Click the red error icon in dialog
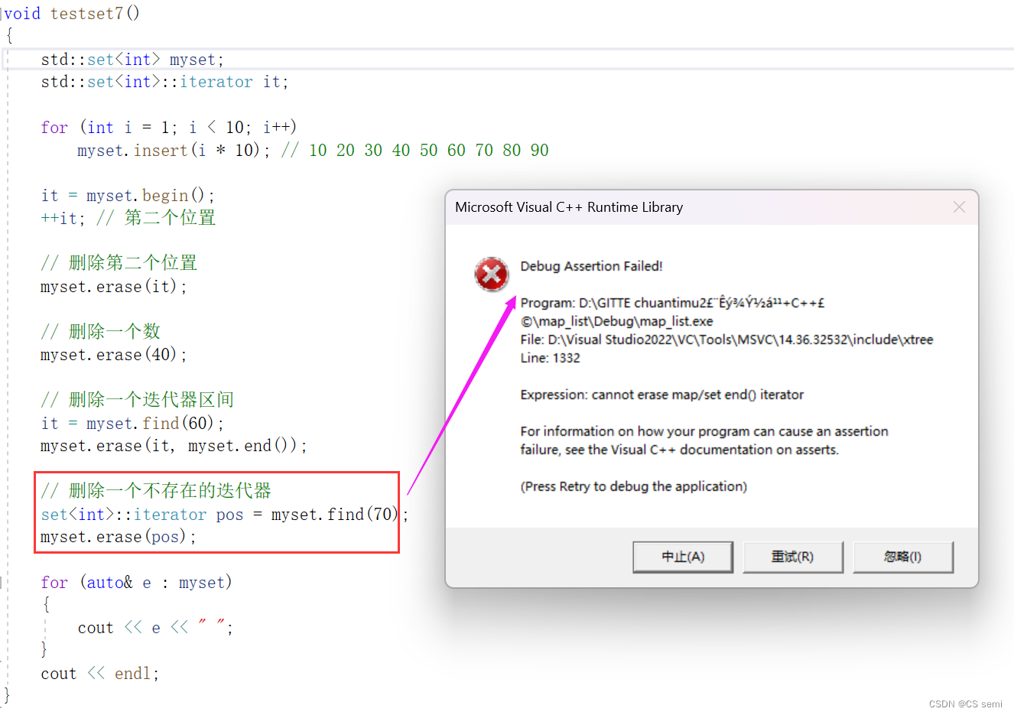1014x715 pixels. (x=492, y=274)
